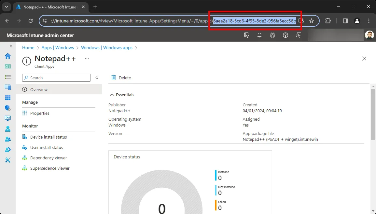Open Tenant administration gear-person icon
Viewport: 376px width, 214px height.
tap(8, 150)
